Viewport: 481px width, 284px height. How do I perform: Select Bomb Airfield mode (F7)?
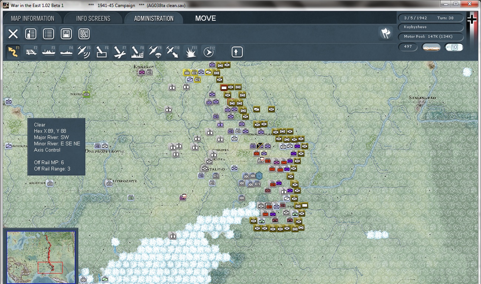120,52
